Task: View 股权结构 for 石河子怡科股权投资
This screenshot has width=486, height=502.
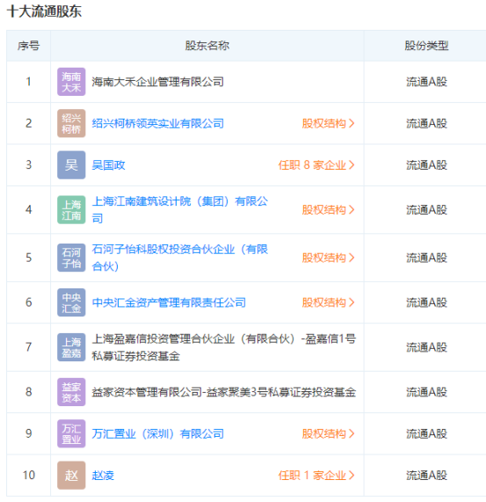Action: point(329,258)
